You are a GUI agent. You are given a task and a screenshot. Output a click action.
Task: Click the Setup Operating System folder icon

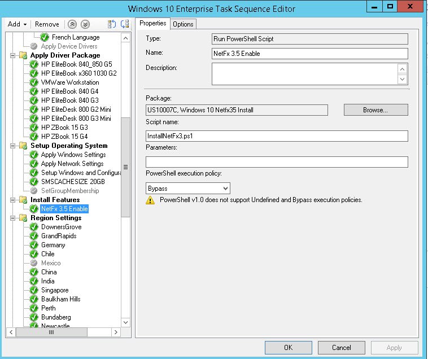(23, 146)
